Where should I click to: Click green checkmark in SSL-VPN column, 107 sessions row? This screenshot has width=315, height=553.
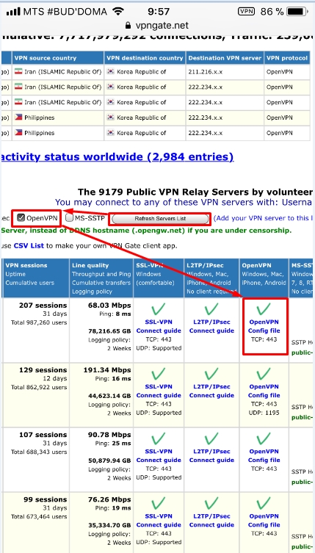(159, 438)
